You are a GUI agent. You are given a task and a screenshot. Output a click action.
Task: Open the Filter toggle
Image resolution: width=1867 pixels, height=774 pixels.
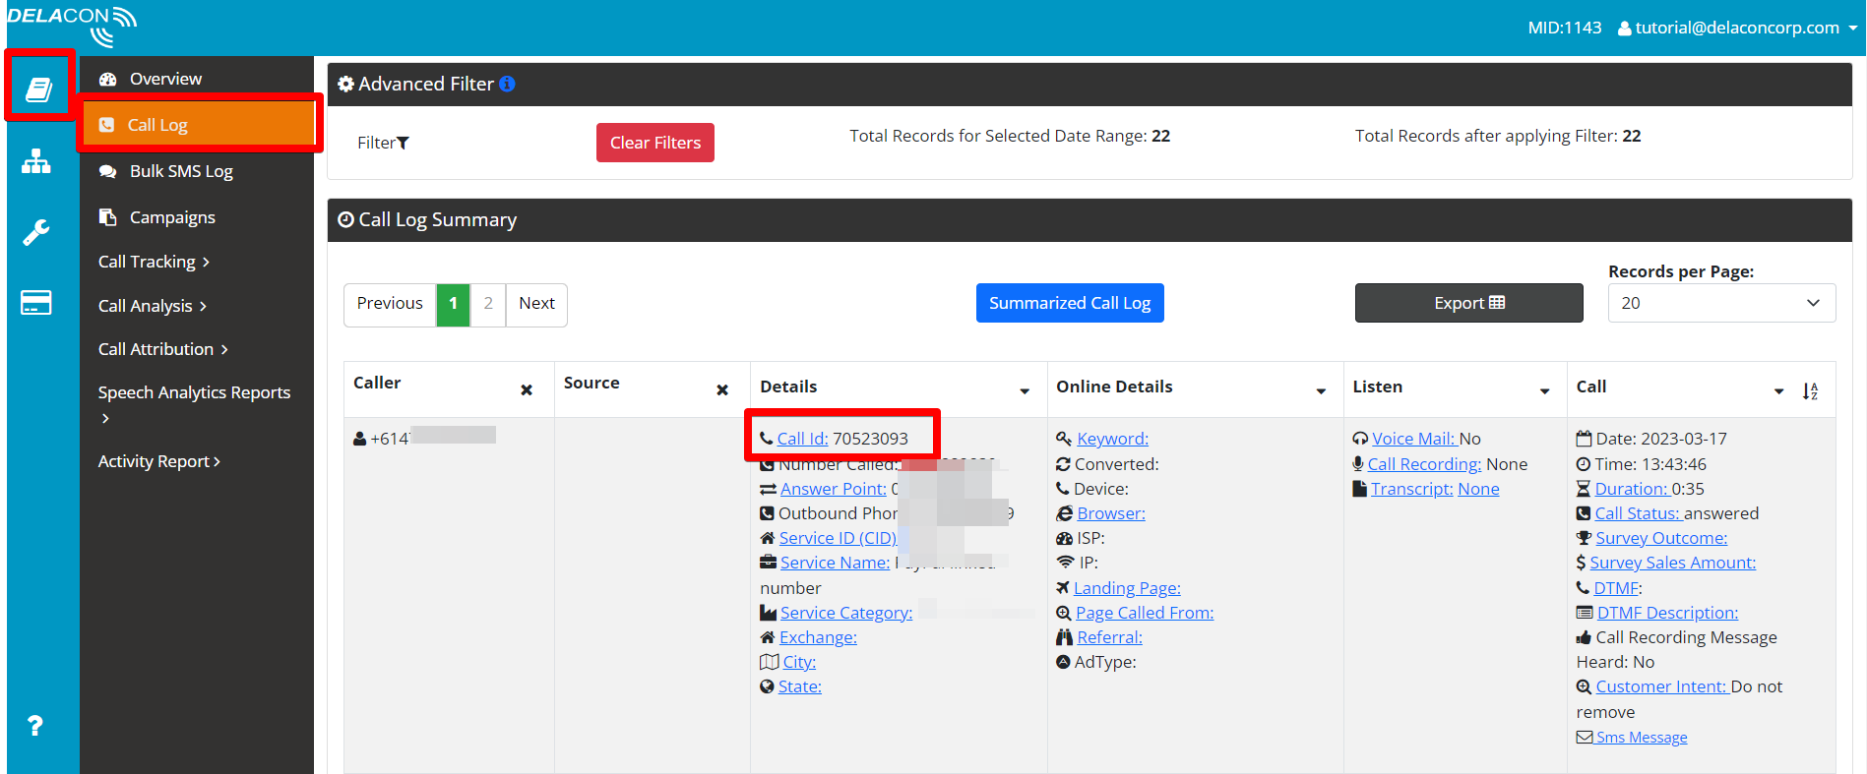point(383,143)
